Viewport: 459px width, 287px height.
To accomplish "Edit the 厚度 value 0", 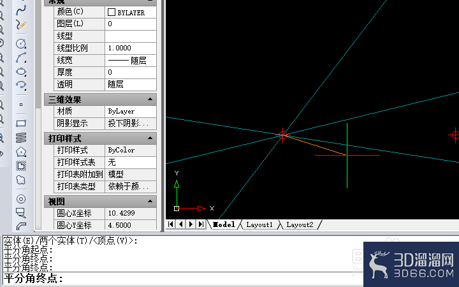I will coord(131,72).
